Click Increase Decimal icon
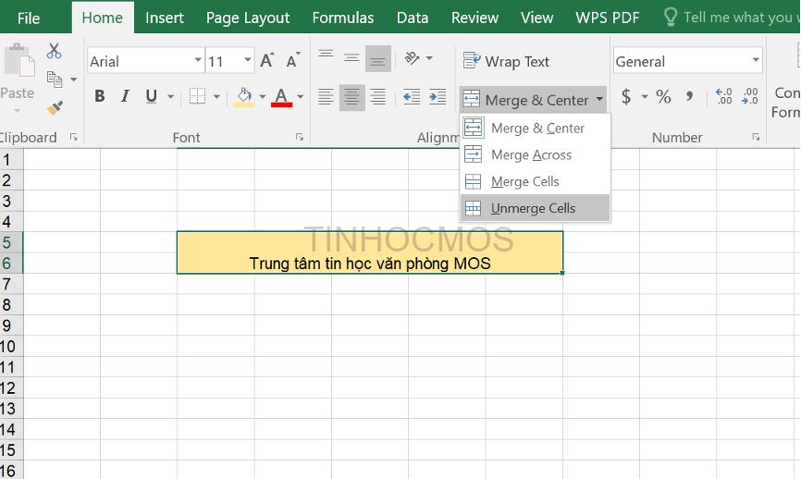 (724, 96)
